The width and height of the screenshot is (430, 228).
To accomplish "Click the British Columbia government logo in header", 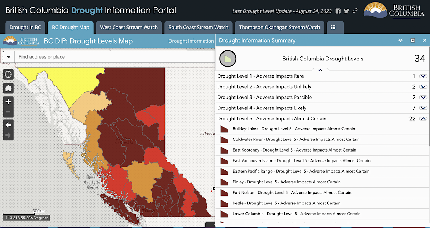I will coord(394,10).
